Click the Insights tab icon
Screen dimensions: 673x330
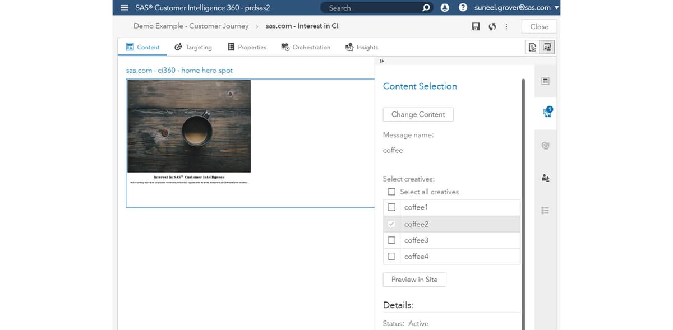(349, 47)
